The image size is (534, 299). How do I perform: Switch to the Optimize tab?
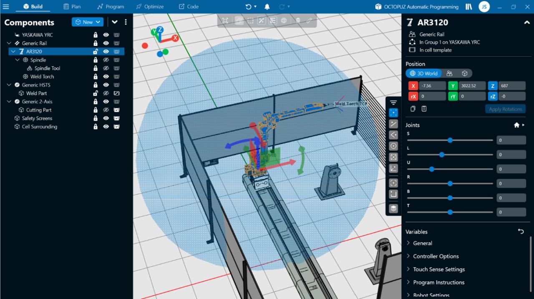pyautogui.click(x=150, y=7)
